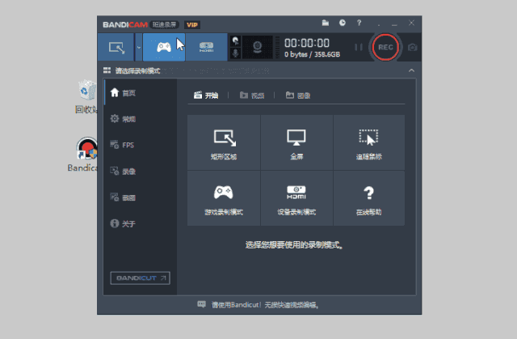Toggle the webcam overlay icon

(x=257, y=47)
